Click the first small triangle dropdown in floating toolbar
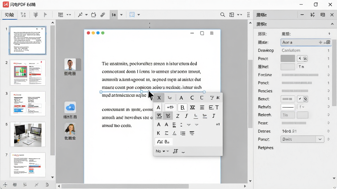This screenshot has width=337, height=189. point(189,125)
